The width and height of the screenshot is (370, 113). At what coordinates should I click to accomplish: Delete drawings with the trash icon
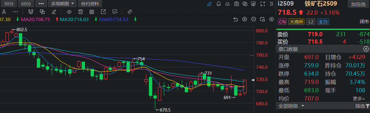(80, 12)
